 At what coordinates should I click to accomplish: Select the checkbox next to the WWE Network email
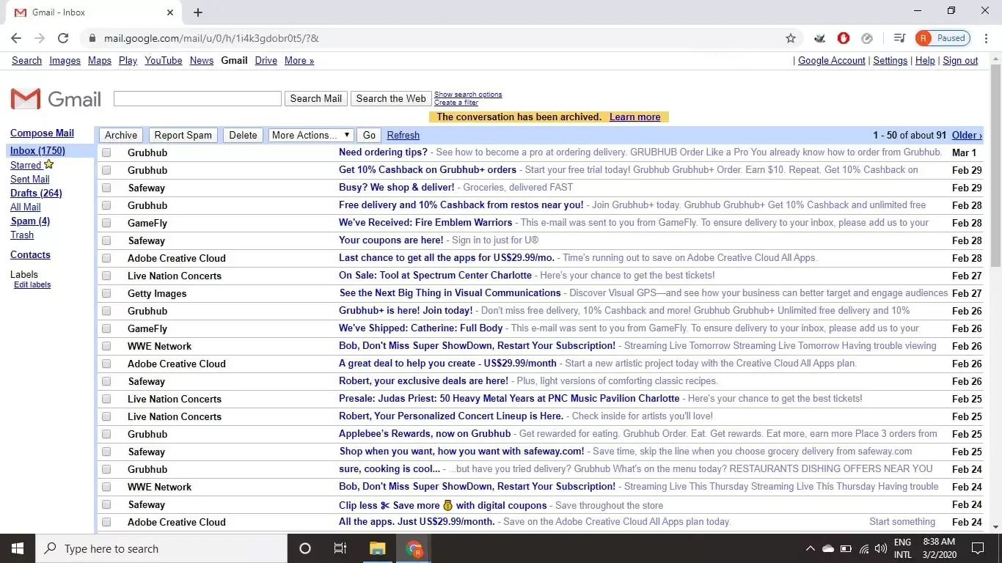(x=106, y=346)
